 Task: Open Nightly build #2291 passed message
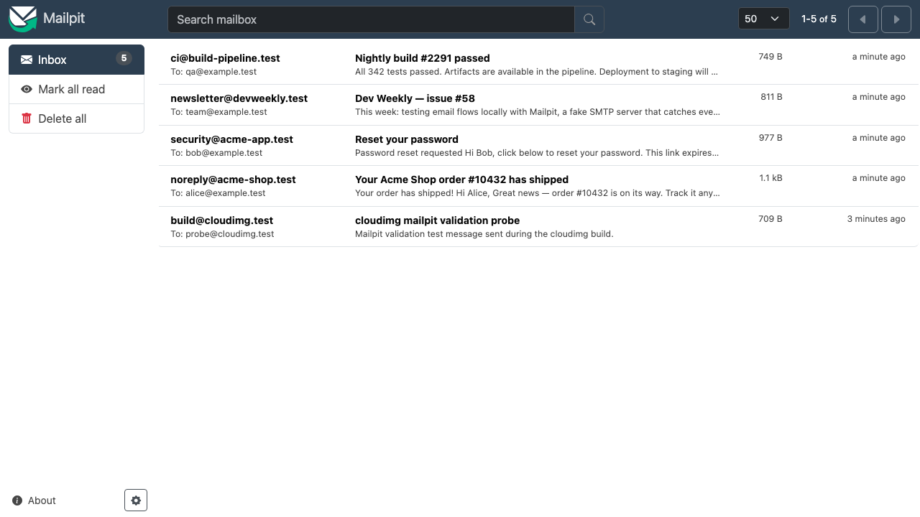coord(538,65)
